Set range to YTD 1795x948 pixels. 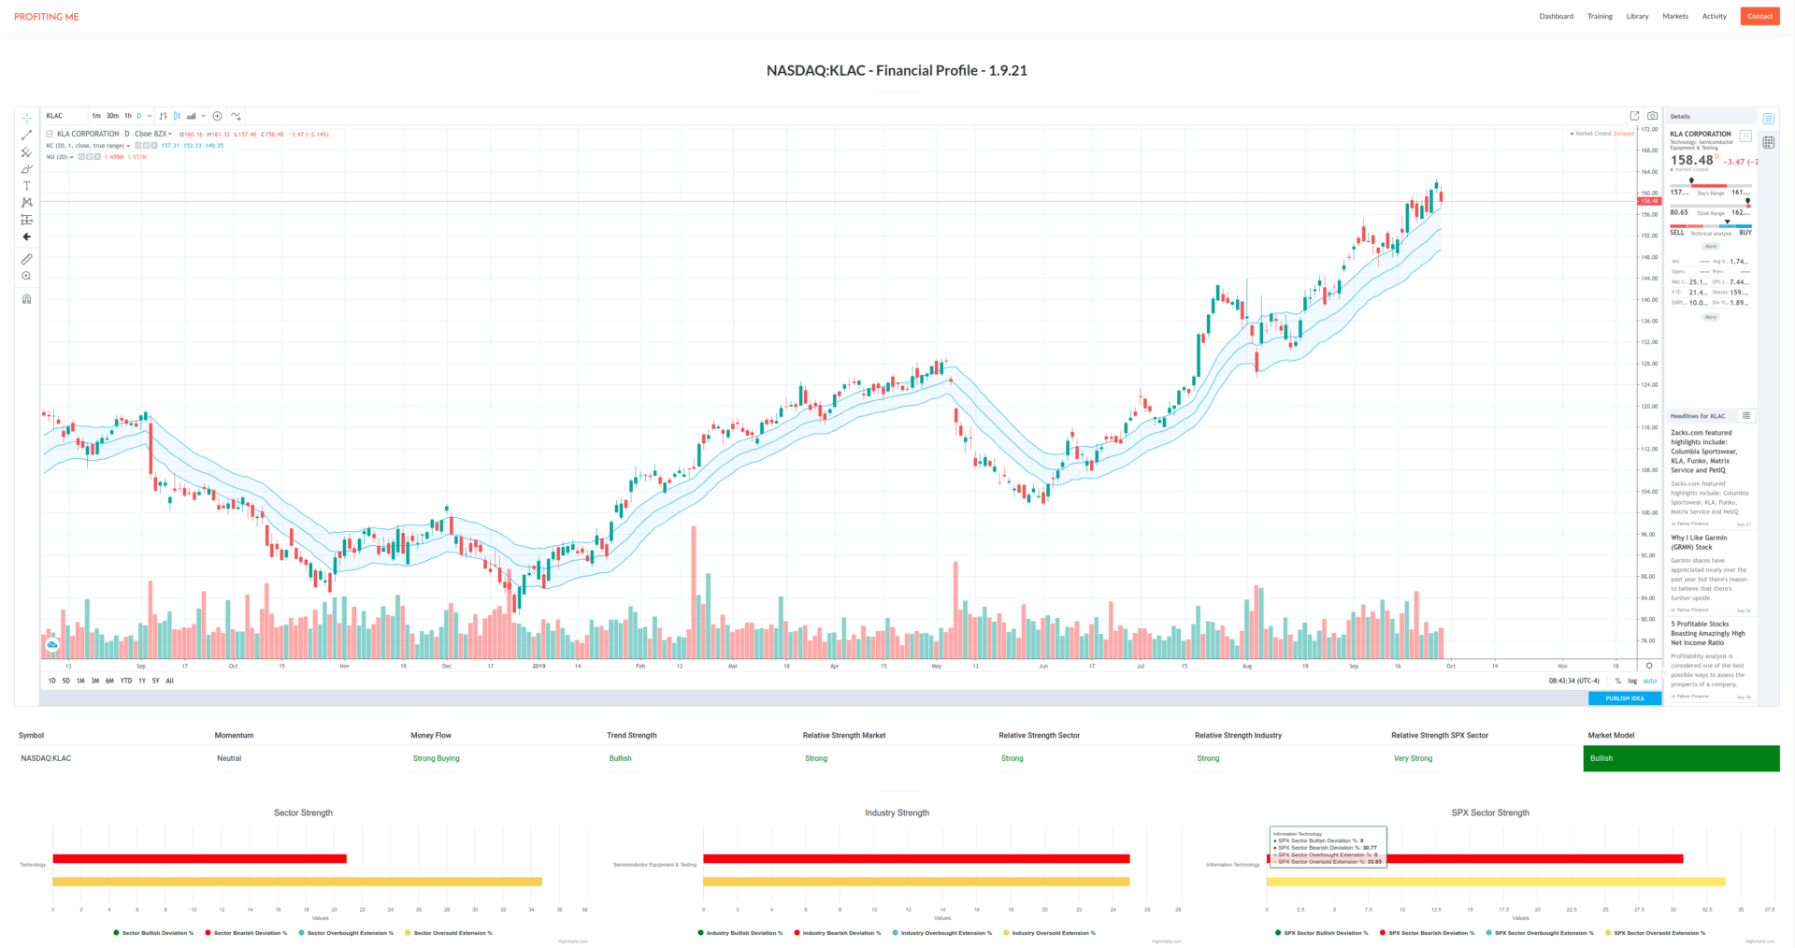coord(126,681)
